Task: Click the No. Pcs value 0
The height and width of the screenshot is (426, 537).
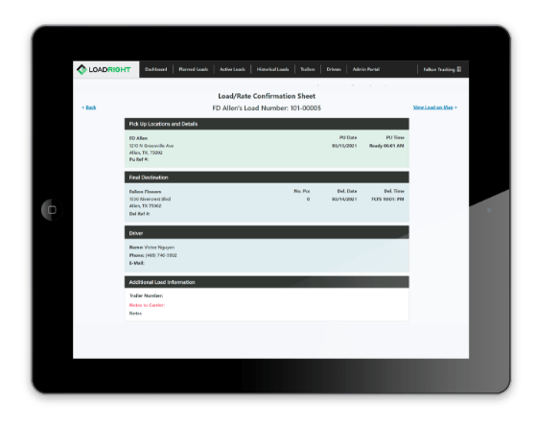Action: [x=308, y=200]
